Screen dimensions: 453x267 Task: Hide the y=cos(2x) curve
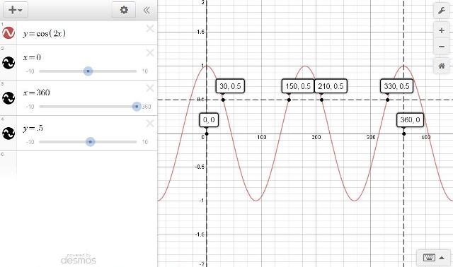pyautogui.click(x=8, y=33)
